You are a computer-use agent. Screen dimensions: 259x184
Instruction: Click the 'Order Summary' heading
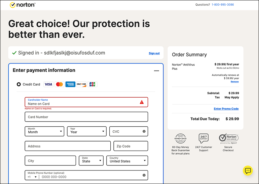[189, 55]
